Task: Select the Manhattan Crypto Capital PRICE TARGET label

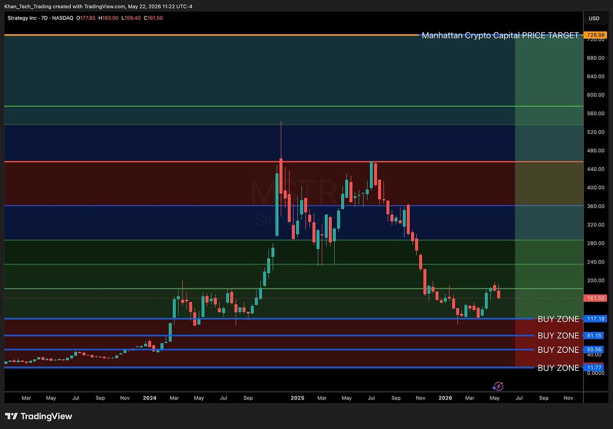Action: 501,35
